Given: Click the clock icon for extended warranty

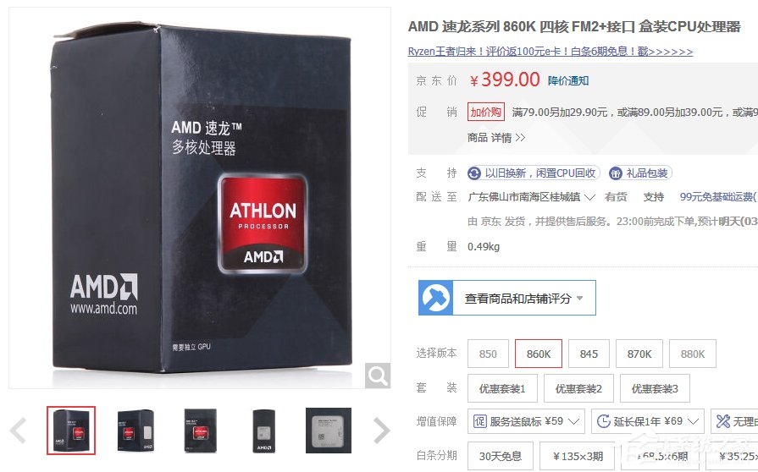Looking at the screenshot, I should pos(604,421).
